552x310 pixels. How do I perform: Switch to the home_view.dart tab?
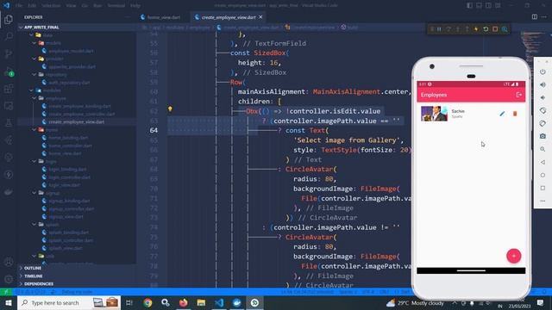coord(164,17)
